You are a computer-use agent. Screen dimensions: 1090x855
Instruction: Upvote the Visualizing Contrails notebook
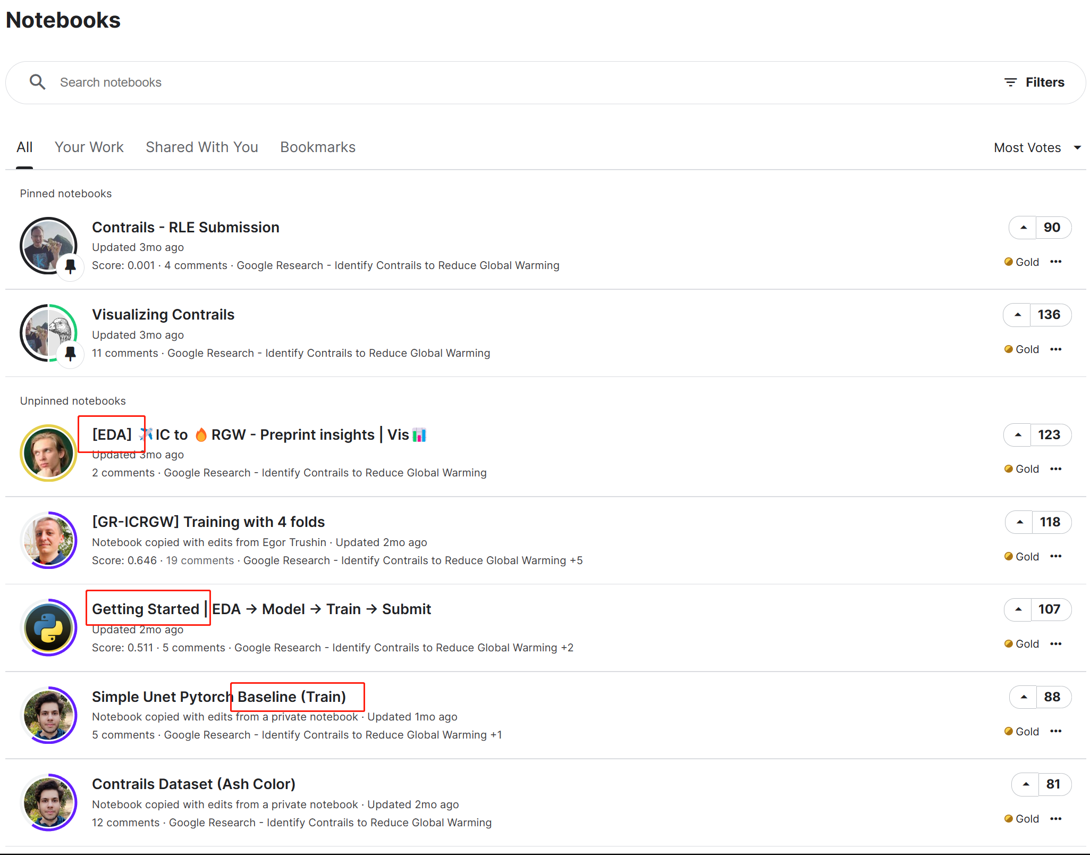tap(1017, 315)
